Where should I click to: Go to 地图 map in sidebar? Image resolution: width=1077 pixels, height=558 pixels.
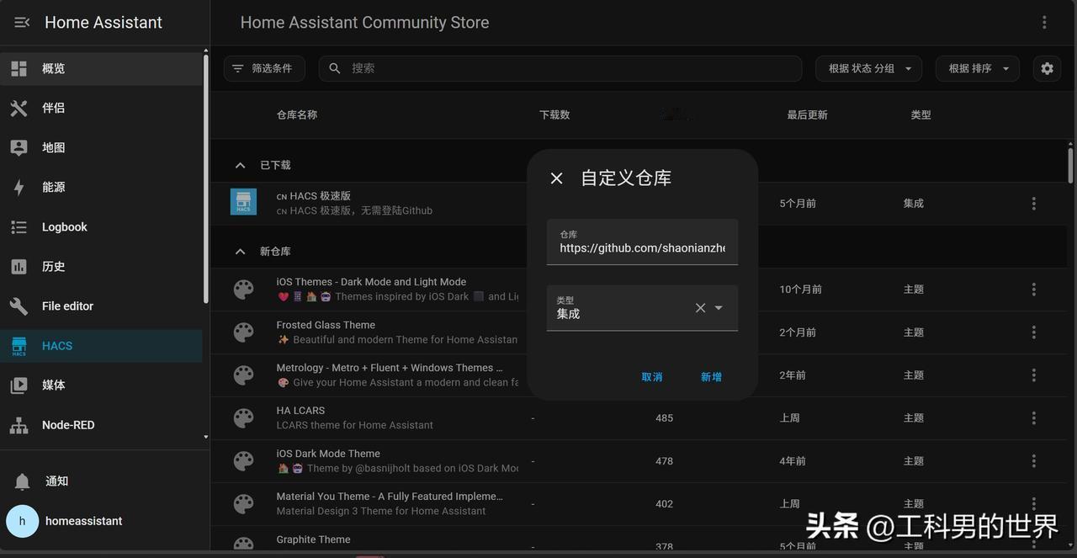(x=101, y=147)
